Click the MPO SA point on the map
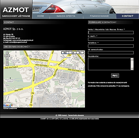The height and width of the screenshot is (138, 139). coord(37,80)
